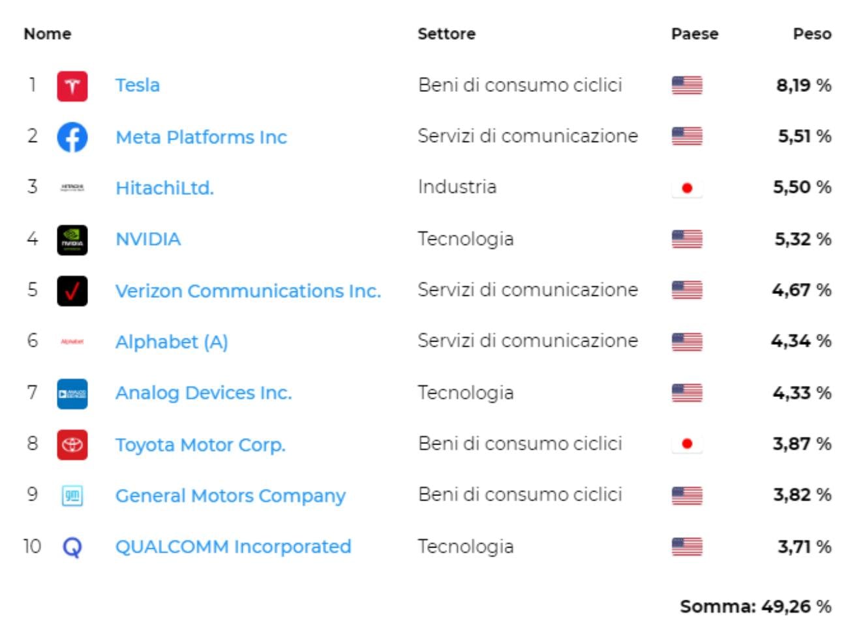Click the NVIDIA logo icon
The image size is (848, 631).
(72, 240)
